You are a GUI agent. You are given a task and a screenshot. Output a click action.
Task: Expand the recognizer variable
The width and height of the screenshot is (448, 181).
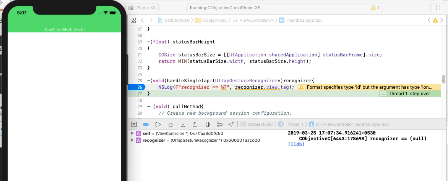[x=132, y=140]
